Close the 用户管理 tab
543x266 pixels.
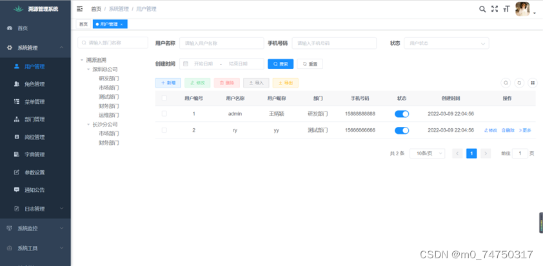pos(121,24)
